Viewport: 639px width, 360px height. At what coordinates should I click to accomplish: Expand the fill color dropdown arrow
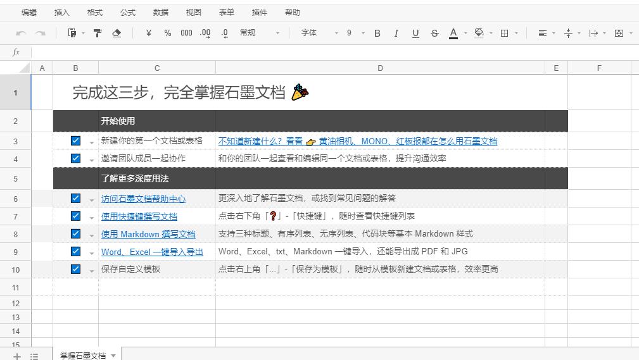click(491, 34)
